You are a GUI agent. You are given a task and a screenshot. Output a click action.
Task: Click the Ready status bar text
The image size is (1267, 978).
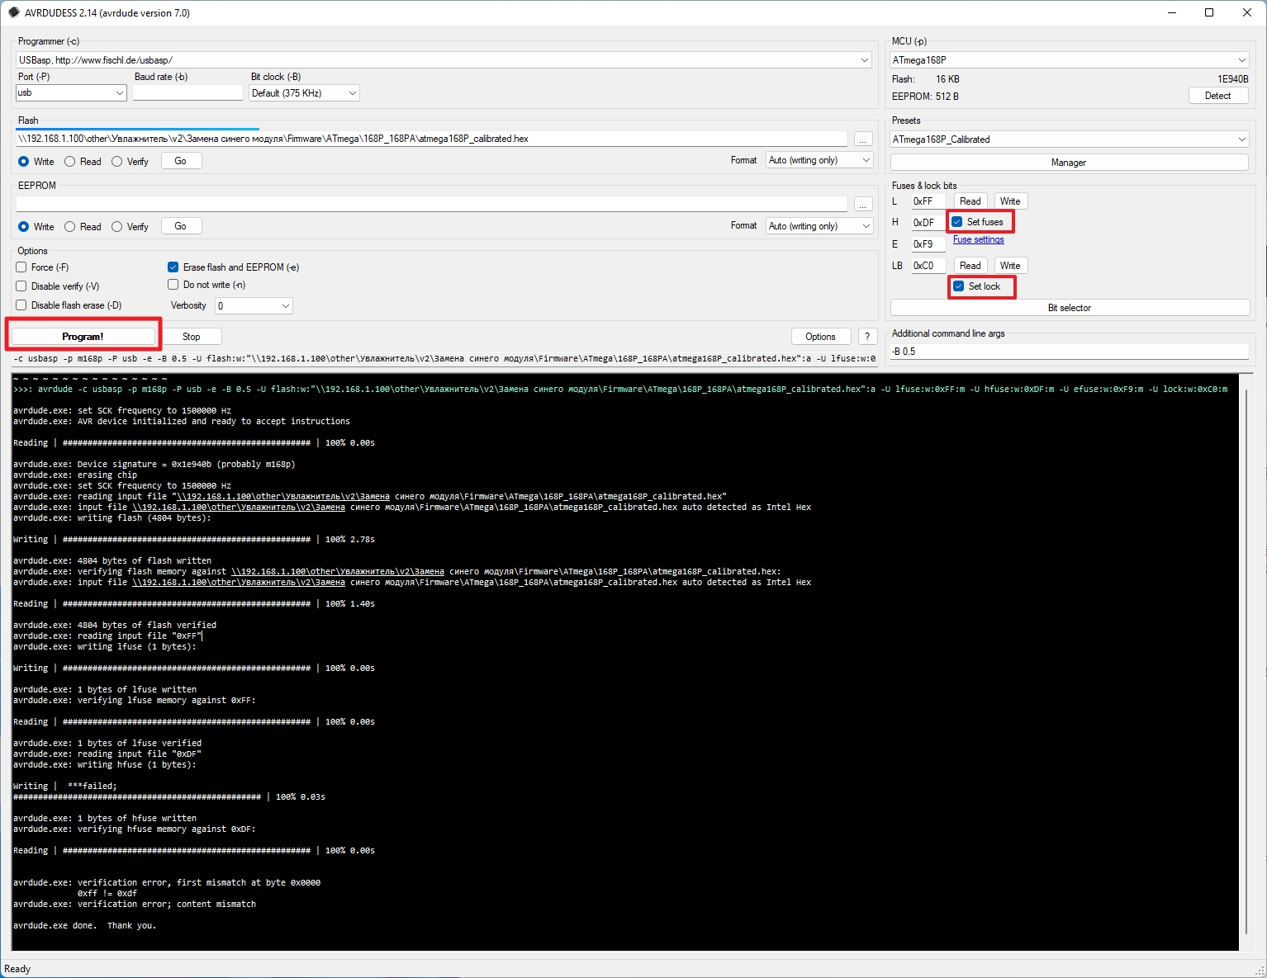click(x=17, y=969)
